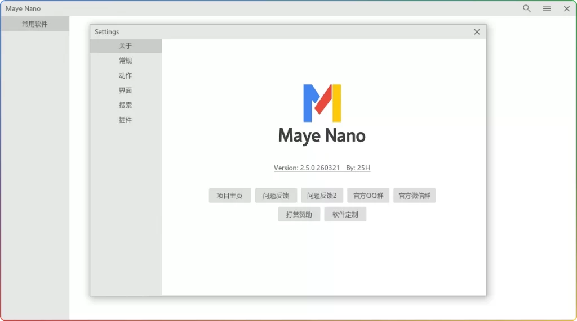Close the Maye Nano main window
The height and width of the screenshot is (321, 577).
pos(567,8)
